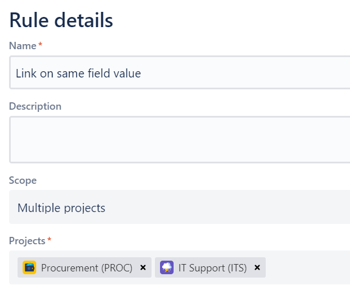Focus the Description text area
Screen dimensions: 350x294
[180, 139]
